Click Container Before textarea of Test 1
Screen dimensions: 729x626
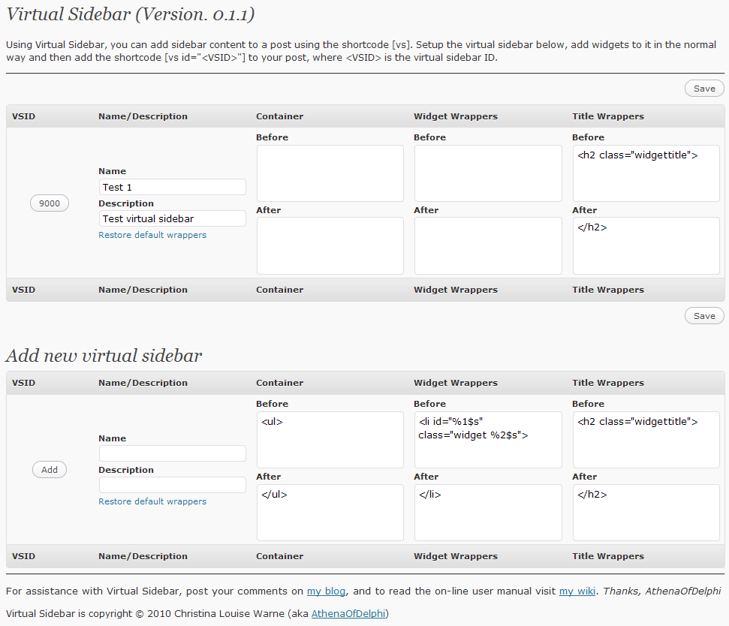pyautogui.click(x=330, y=173)
